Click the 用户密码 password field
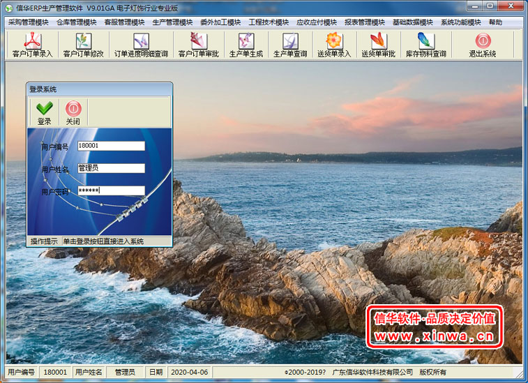This screenshot has height=383, width=528. (x=111, y=190)
